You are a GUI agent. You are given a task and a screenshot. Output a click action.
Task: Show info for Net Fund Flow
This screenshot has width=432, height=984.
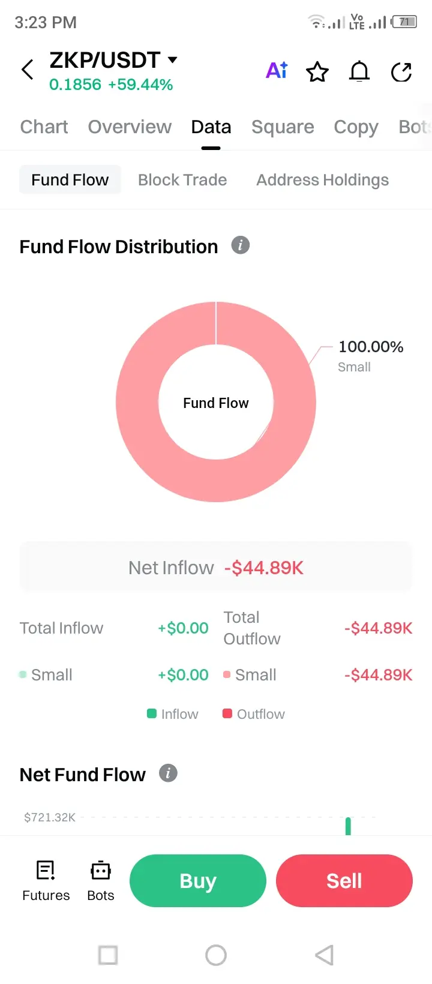168,773
